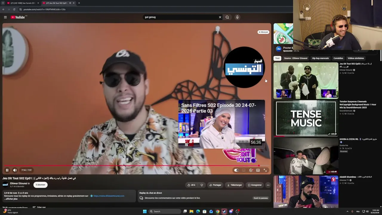Screen dimensions: 382x215
Task: Run search with the magnifier button
Action: coord(227,17)
